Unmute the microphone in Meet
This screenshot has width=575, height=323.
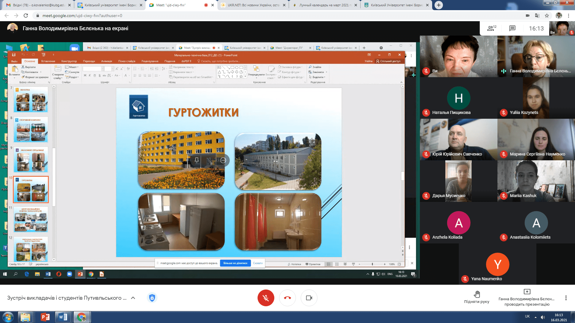tap(266, 298)
